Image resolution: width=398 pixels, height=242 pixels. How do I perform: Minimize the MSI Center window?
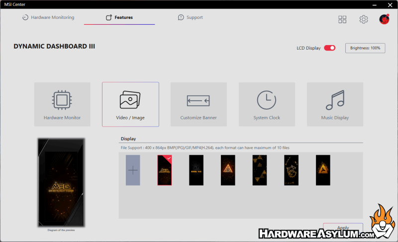pos(375,4)
